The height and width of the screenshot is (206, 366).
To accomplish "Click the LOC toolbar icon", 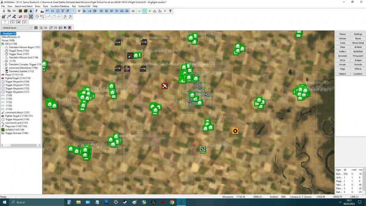I will (133, 11).
